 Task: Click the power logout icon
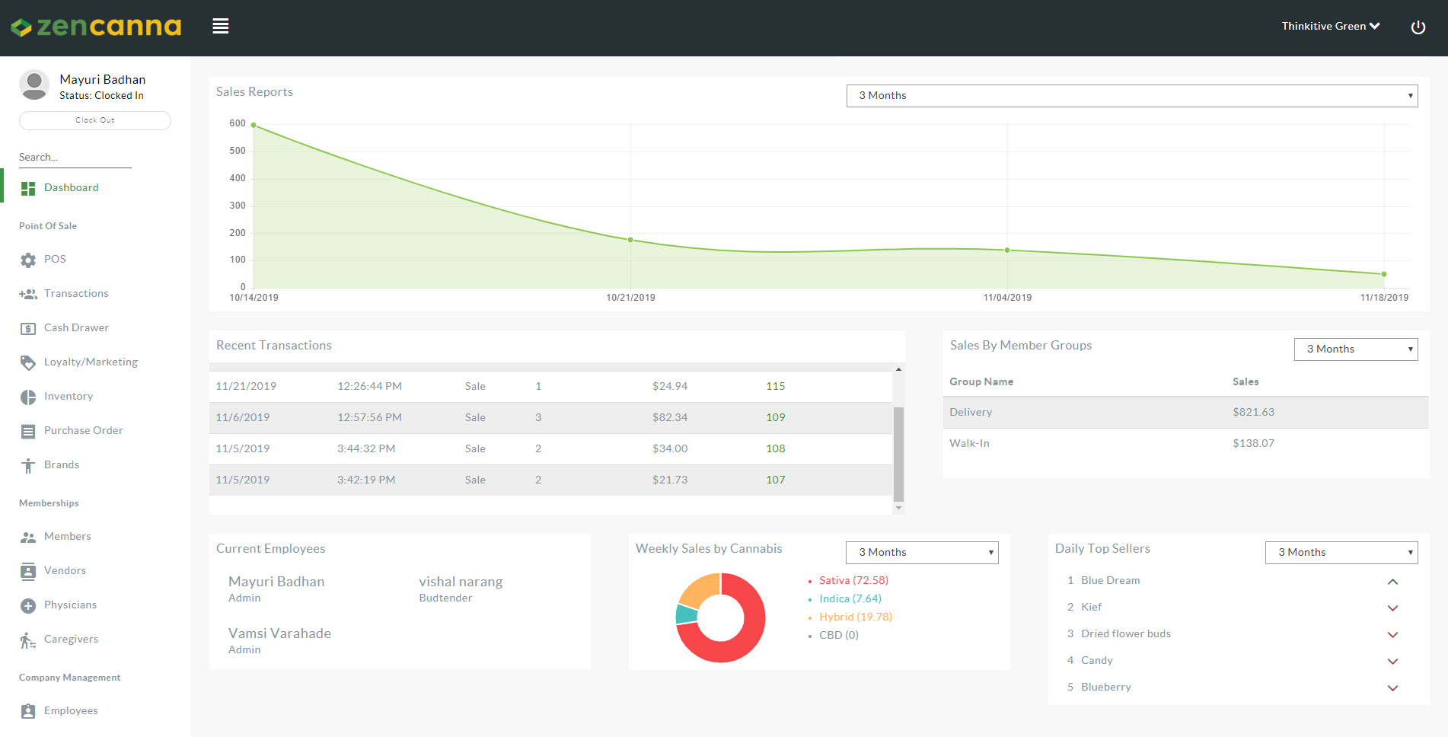coord(1418,27)
